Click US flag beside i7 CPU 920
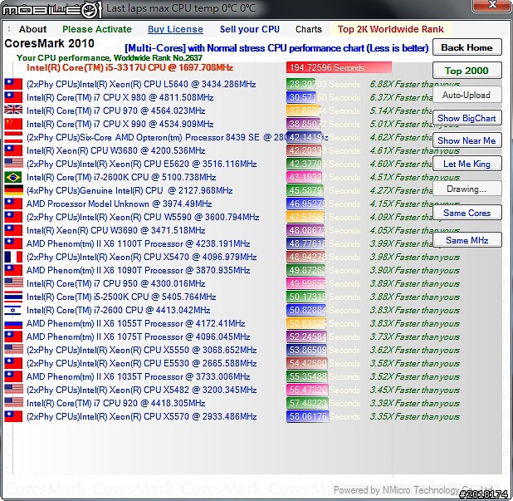 13,403
